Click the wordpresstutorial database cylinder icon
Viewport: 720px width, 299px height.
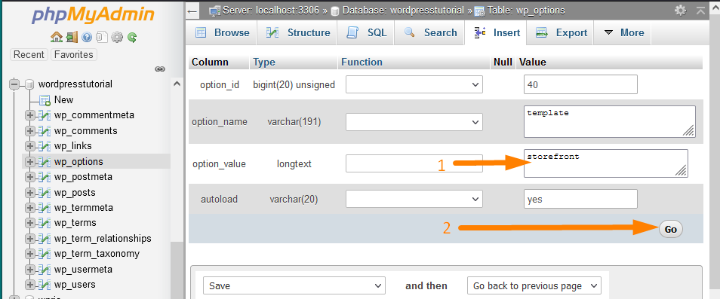point(29,84)
